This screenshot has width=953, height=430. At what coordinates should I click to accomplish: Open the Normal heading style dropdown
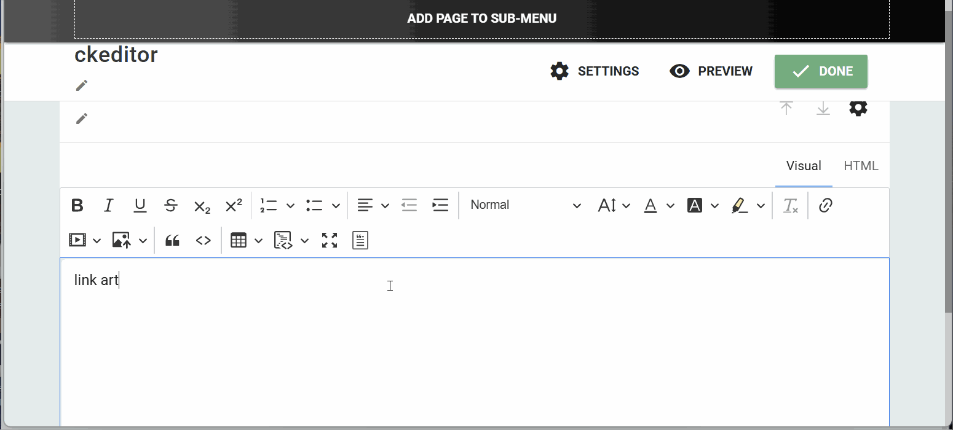[x=526, y=205]
